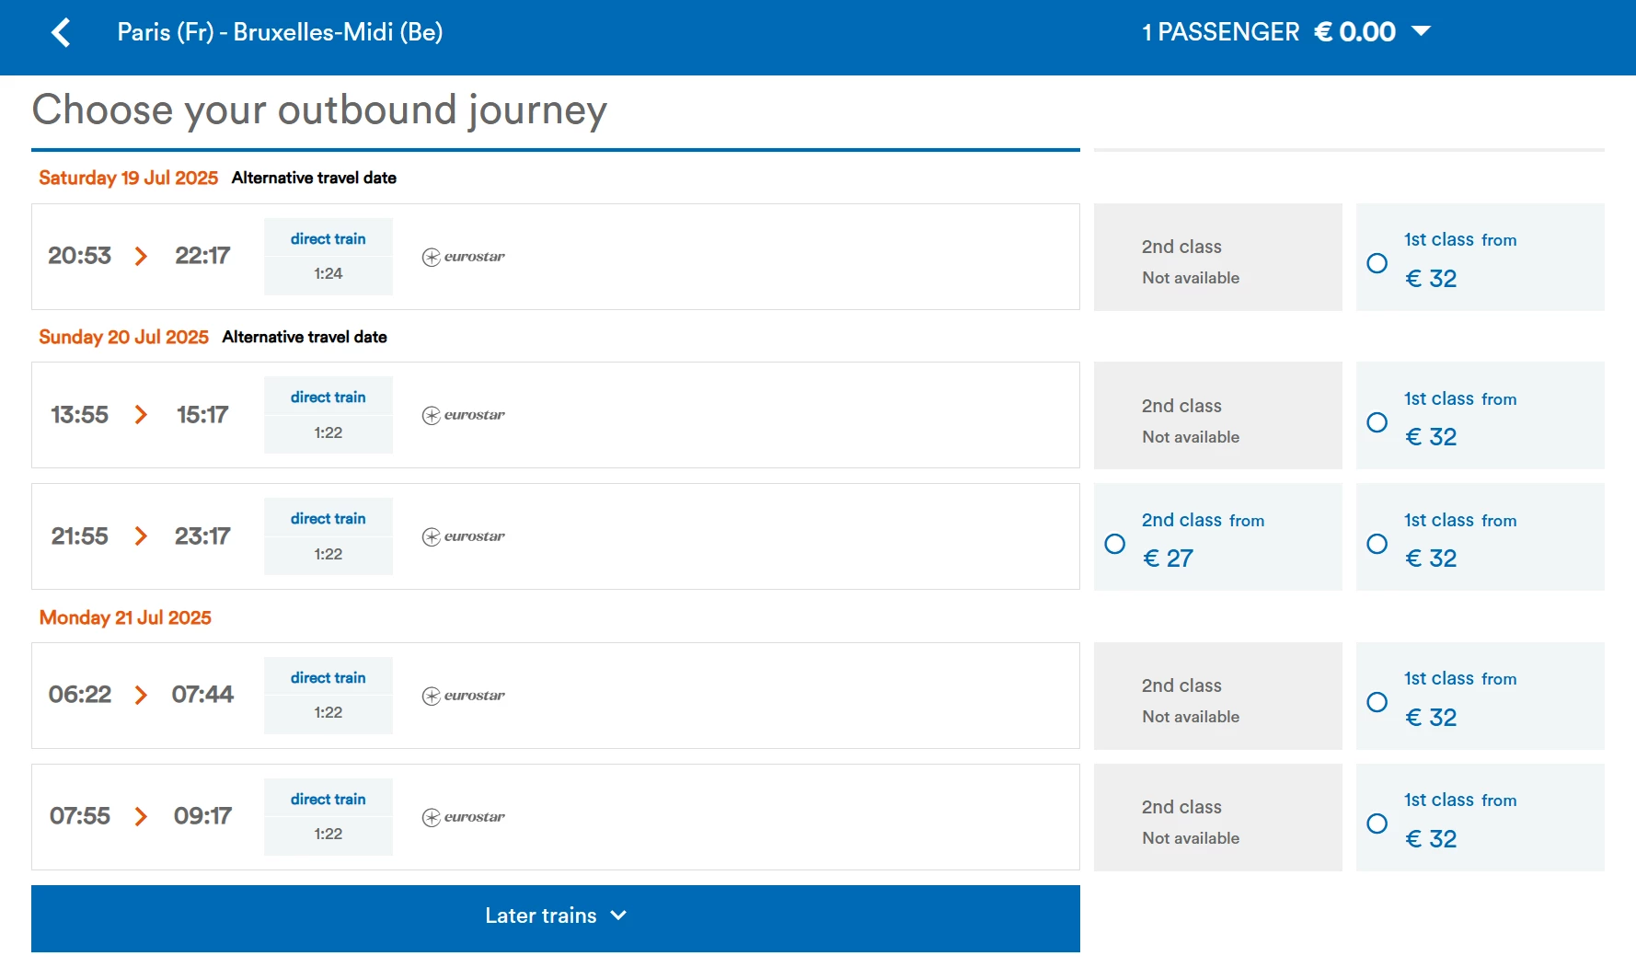The width and height of the screenshot is (1636, 979).
Task: Click the 07:44 arrival time
Action: pyautogui.click(x=202, y=695)
